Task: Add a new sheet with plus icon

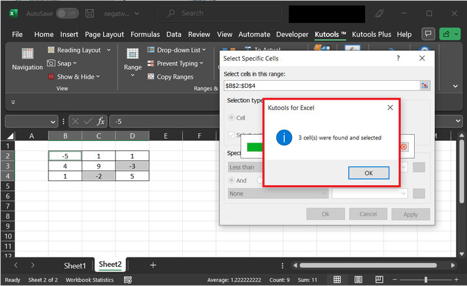Action: (x=153, y=265)
